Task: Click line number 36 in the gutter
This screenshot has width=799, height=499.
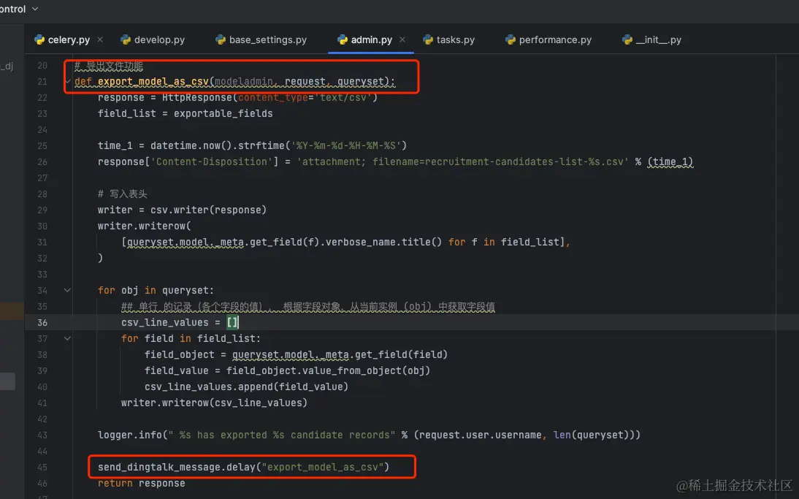Action: click(42, 323)
